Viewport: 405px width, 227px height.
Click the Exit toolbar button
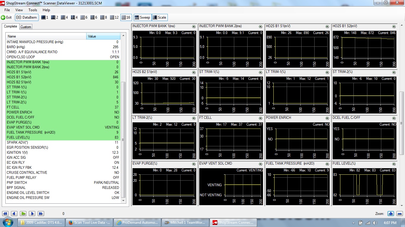click(x=7, y=17)
